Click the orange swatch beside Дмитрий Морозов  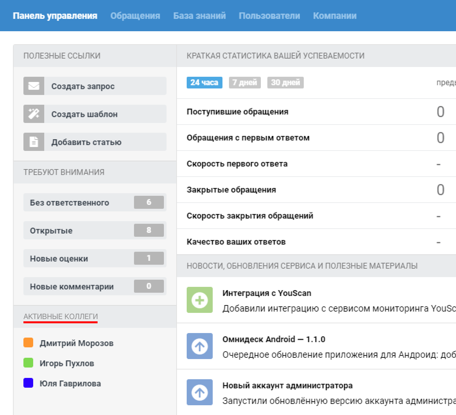(x=28, y=342)
